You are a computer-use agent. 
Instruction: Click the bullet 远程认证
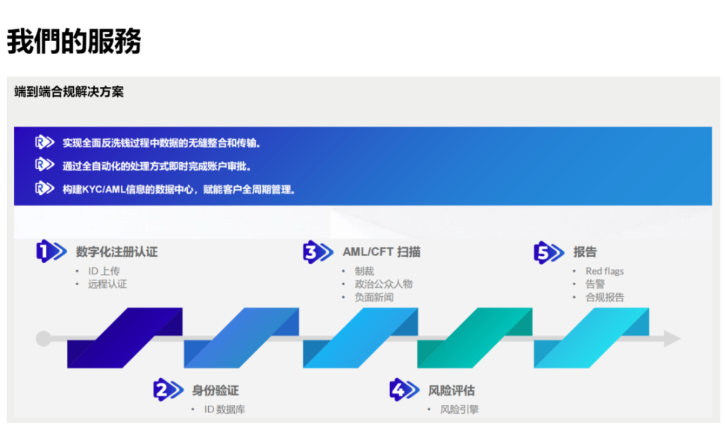(x=107, y=284)
